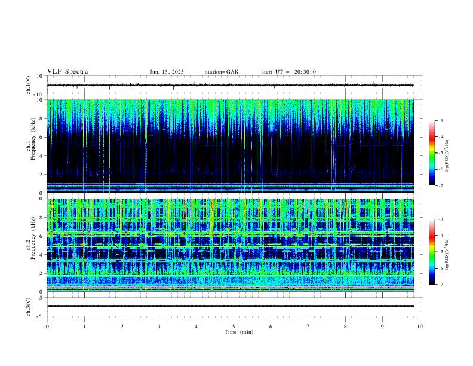Click time axis tick label '3'
The image size is (473, 366).
pos(159,327)
